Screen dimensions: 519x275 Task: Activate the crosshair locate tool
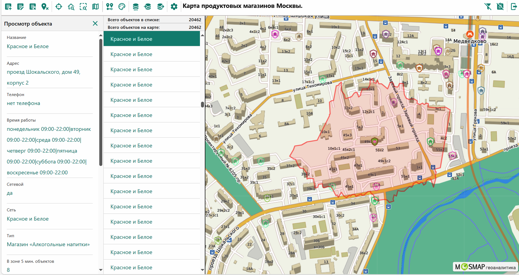point(59,7)
